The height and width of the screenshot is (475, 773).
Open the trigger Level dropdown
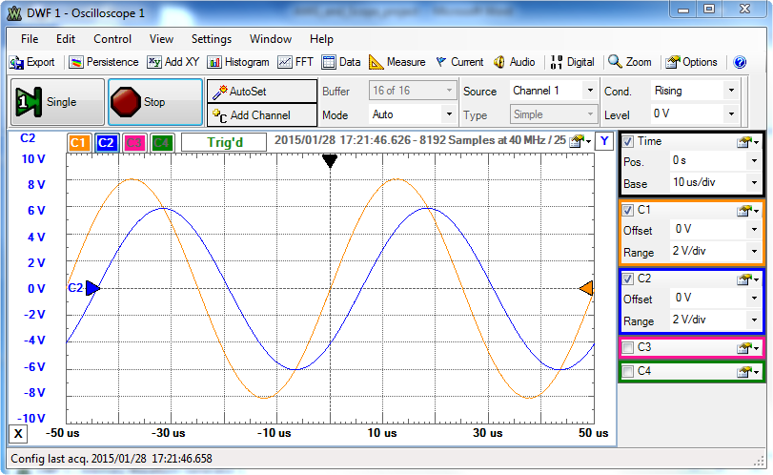coord(694,114)
